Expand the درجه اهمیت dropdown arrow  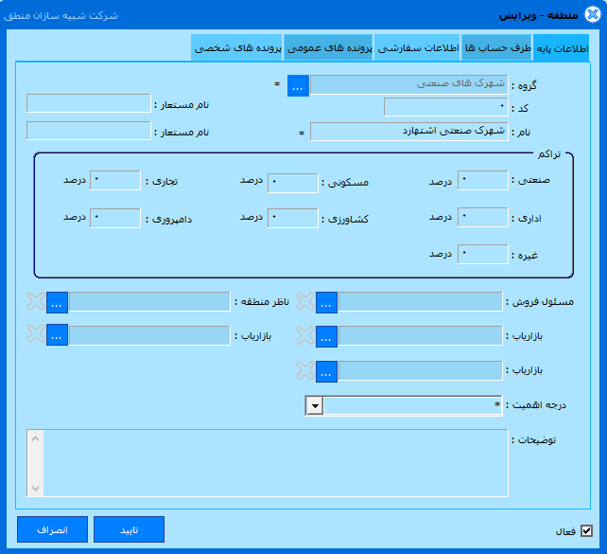click(x=315, y=406)
